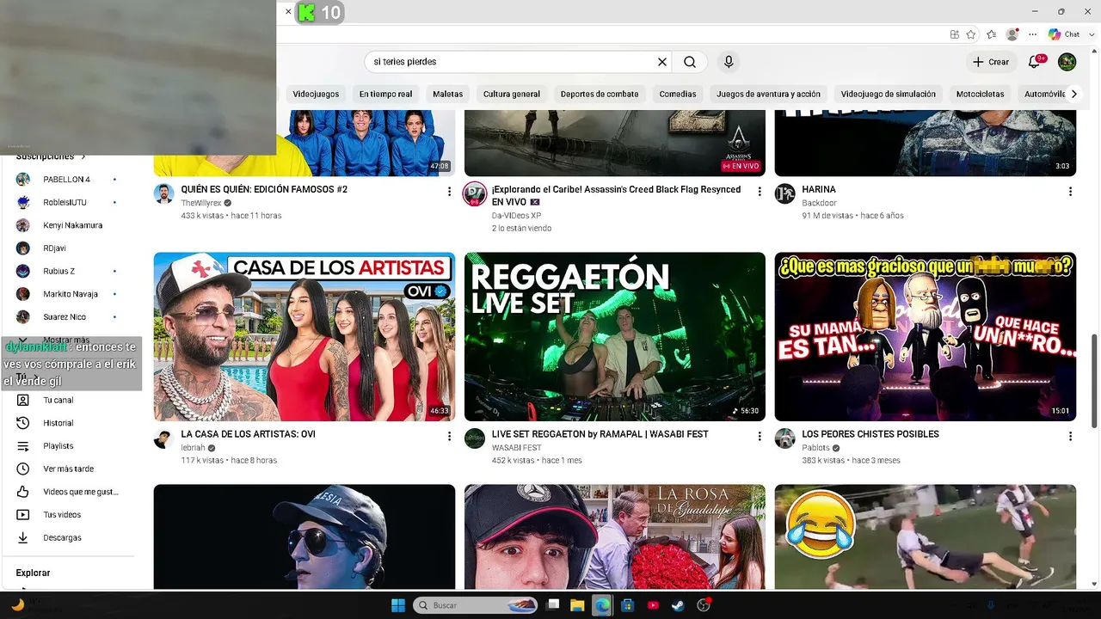The width and height of the screenshot is (1101, 619).
Task: Play the REGGAETÓN LIVE SET thumbnail
Action: 615,336
